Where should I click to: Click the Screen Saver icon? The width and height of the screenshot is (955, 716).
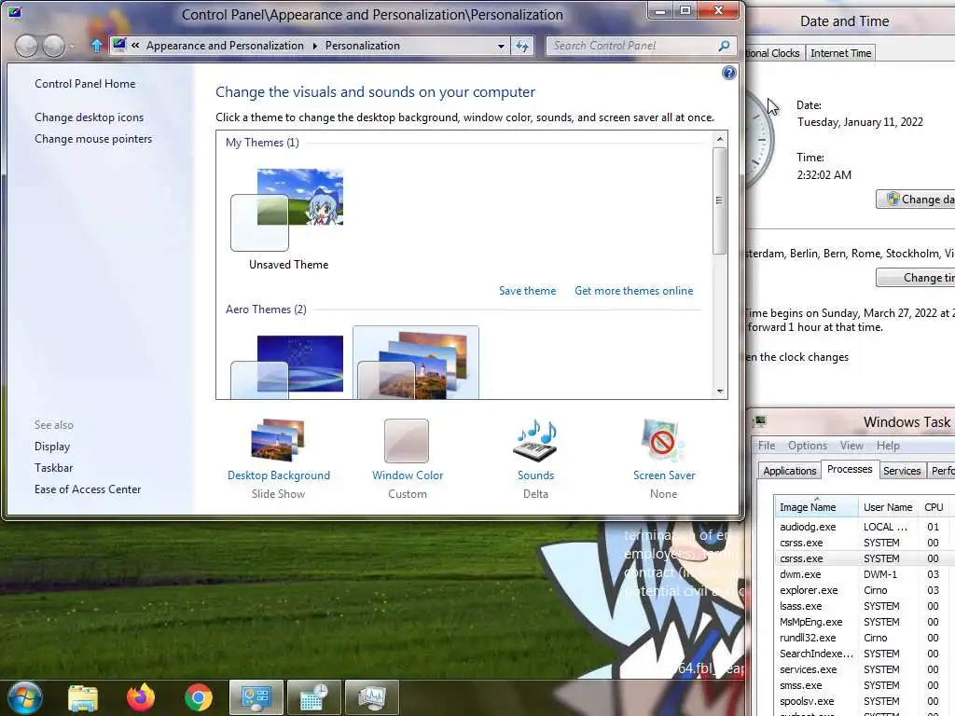pyautogui.click(x=663, y=440)
